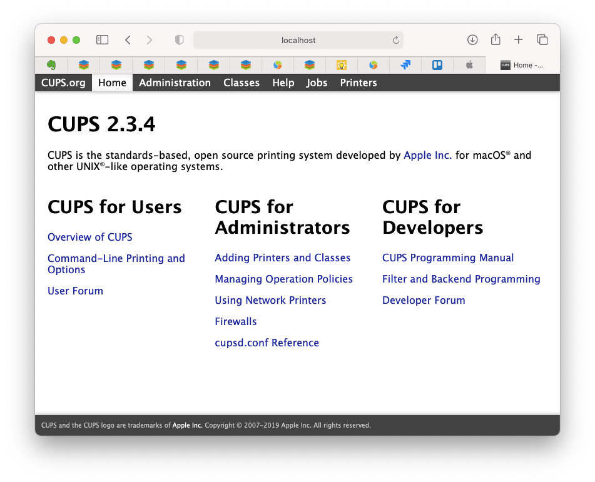Open the Downloads list
595x482 pixels.
[472, 39]
